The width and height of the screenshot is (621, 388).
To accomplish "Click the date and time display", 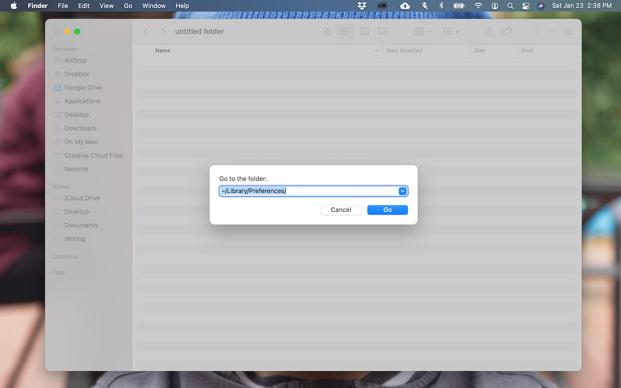I will [x=582, y=6].
